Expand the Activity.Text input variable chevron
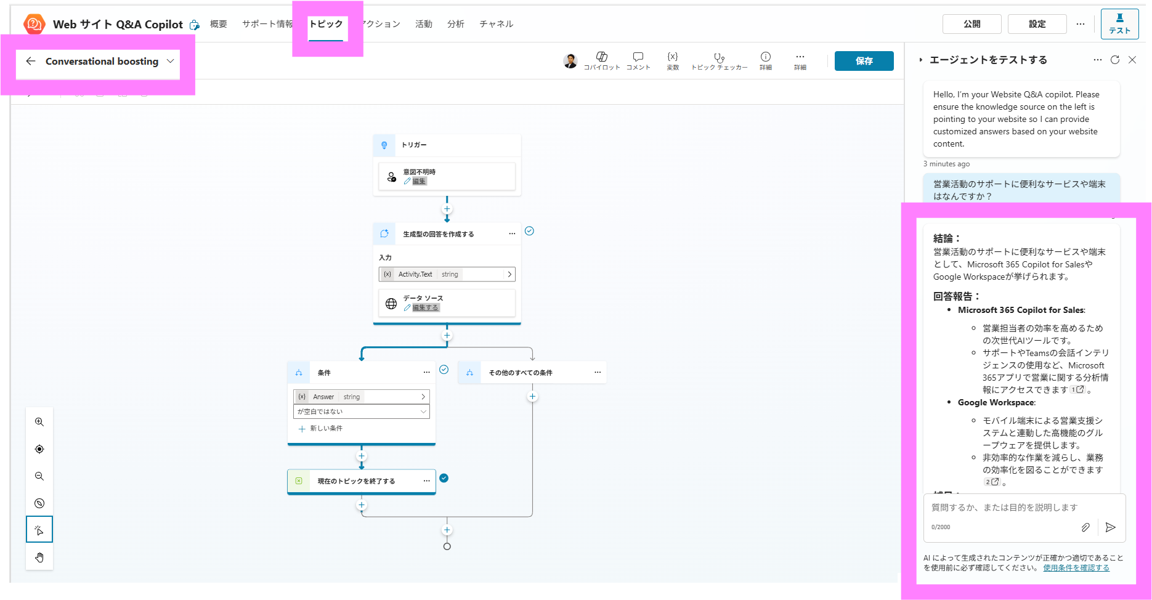1152x600 pixels. coord(509,274)
